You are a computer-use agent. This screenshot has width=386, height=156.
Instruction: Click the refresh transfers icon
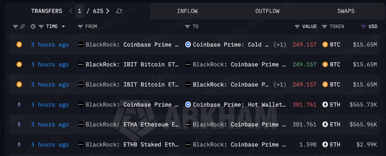(119, 11)
